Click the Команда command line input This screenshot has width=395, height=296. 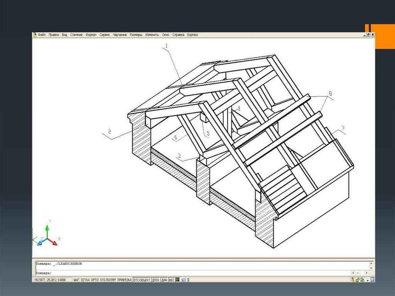pyautogui.click(x=193, y=272)
